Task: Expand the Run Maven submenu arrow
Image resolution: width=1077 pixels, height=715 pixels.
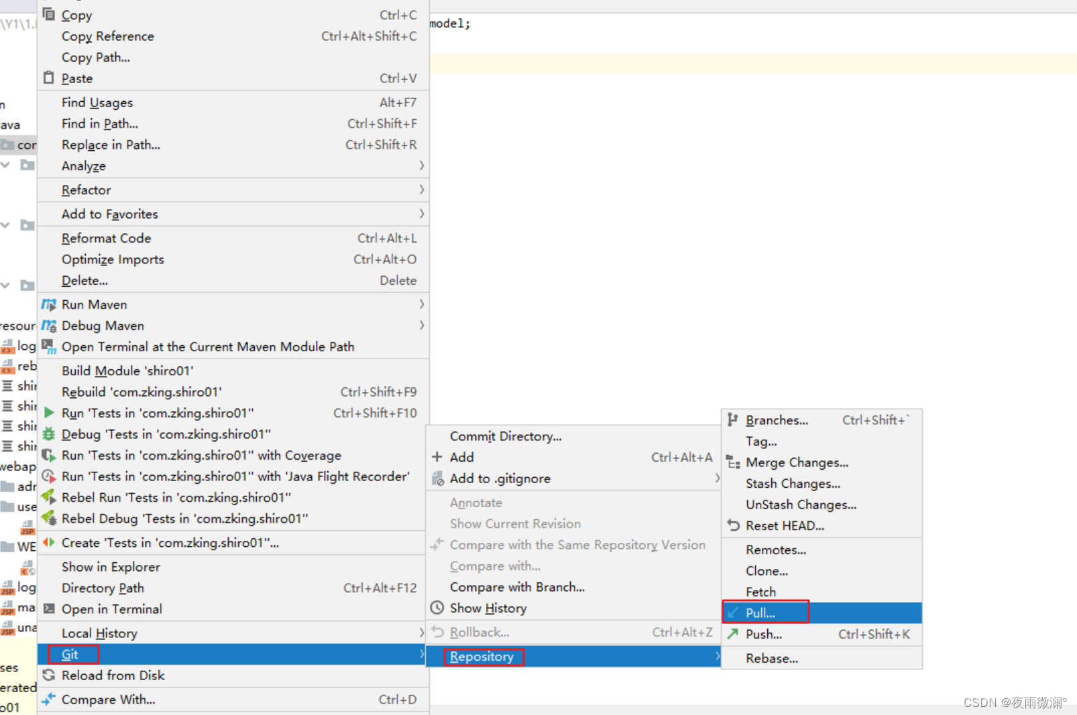Action: click(x=421, y=304)
